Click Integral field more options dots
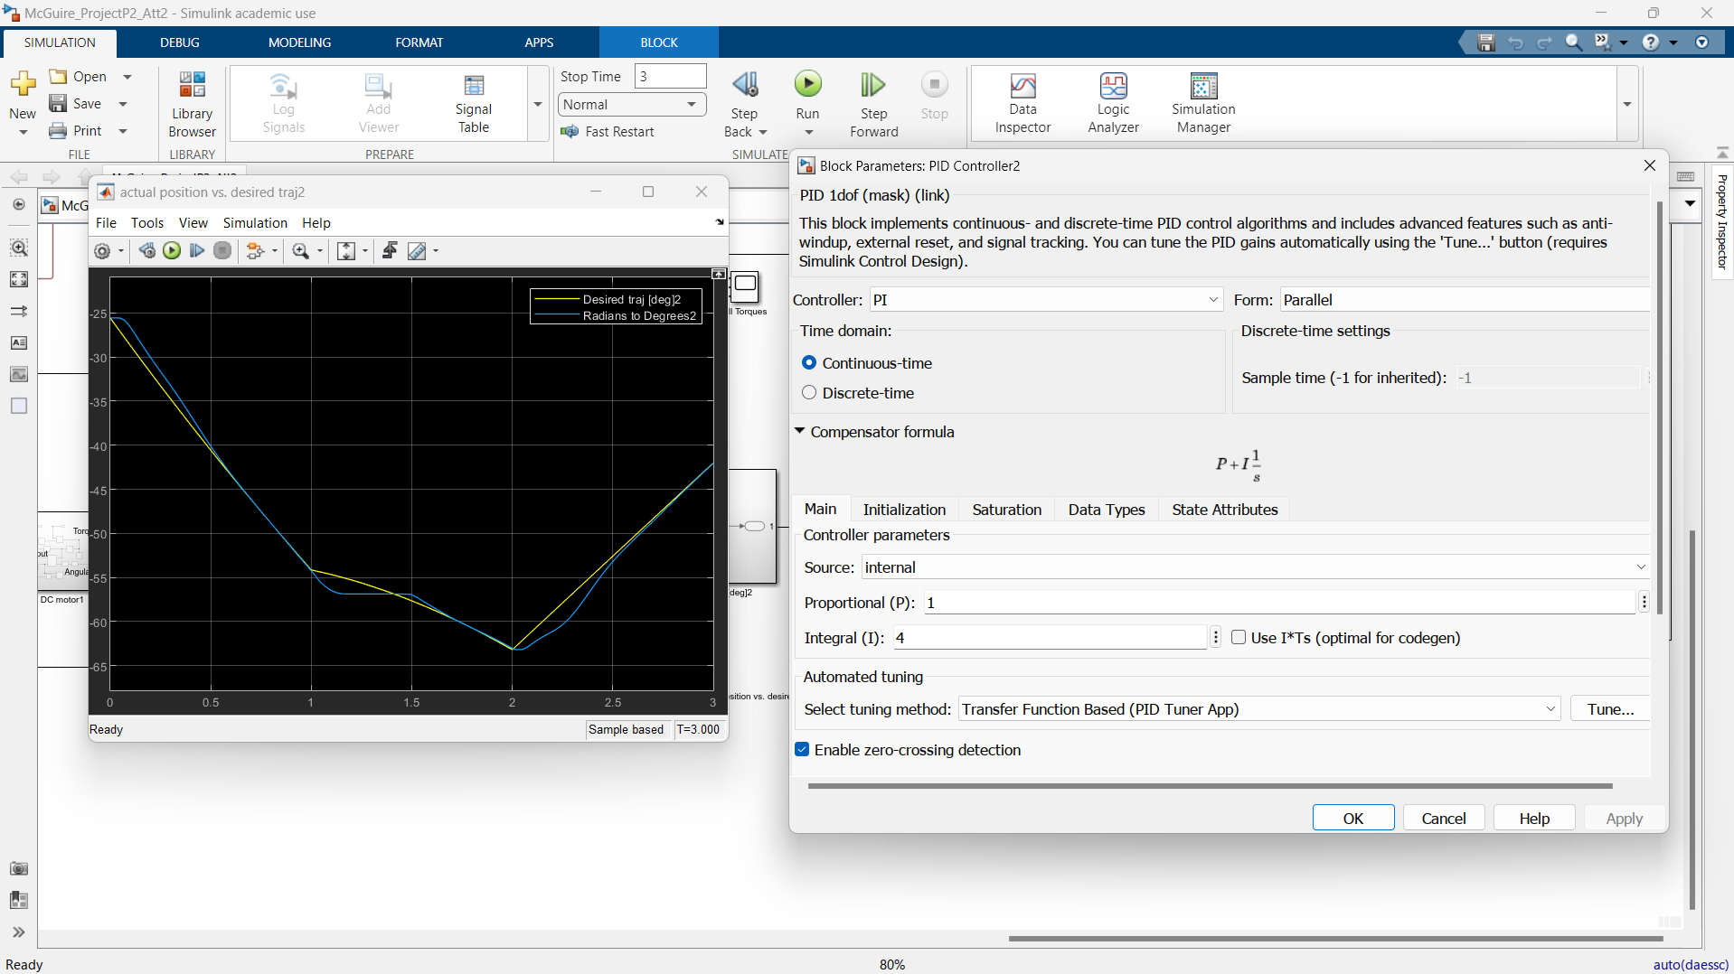The width and height of the screenshot is (1734, 974). (x=1215, y=638)
